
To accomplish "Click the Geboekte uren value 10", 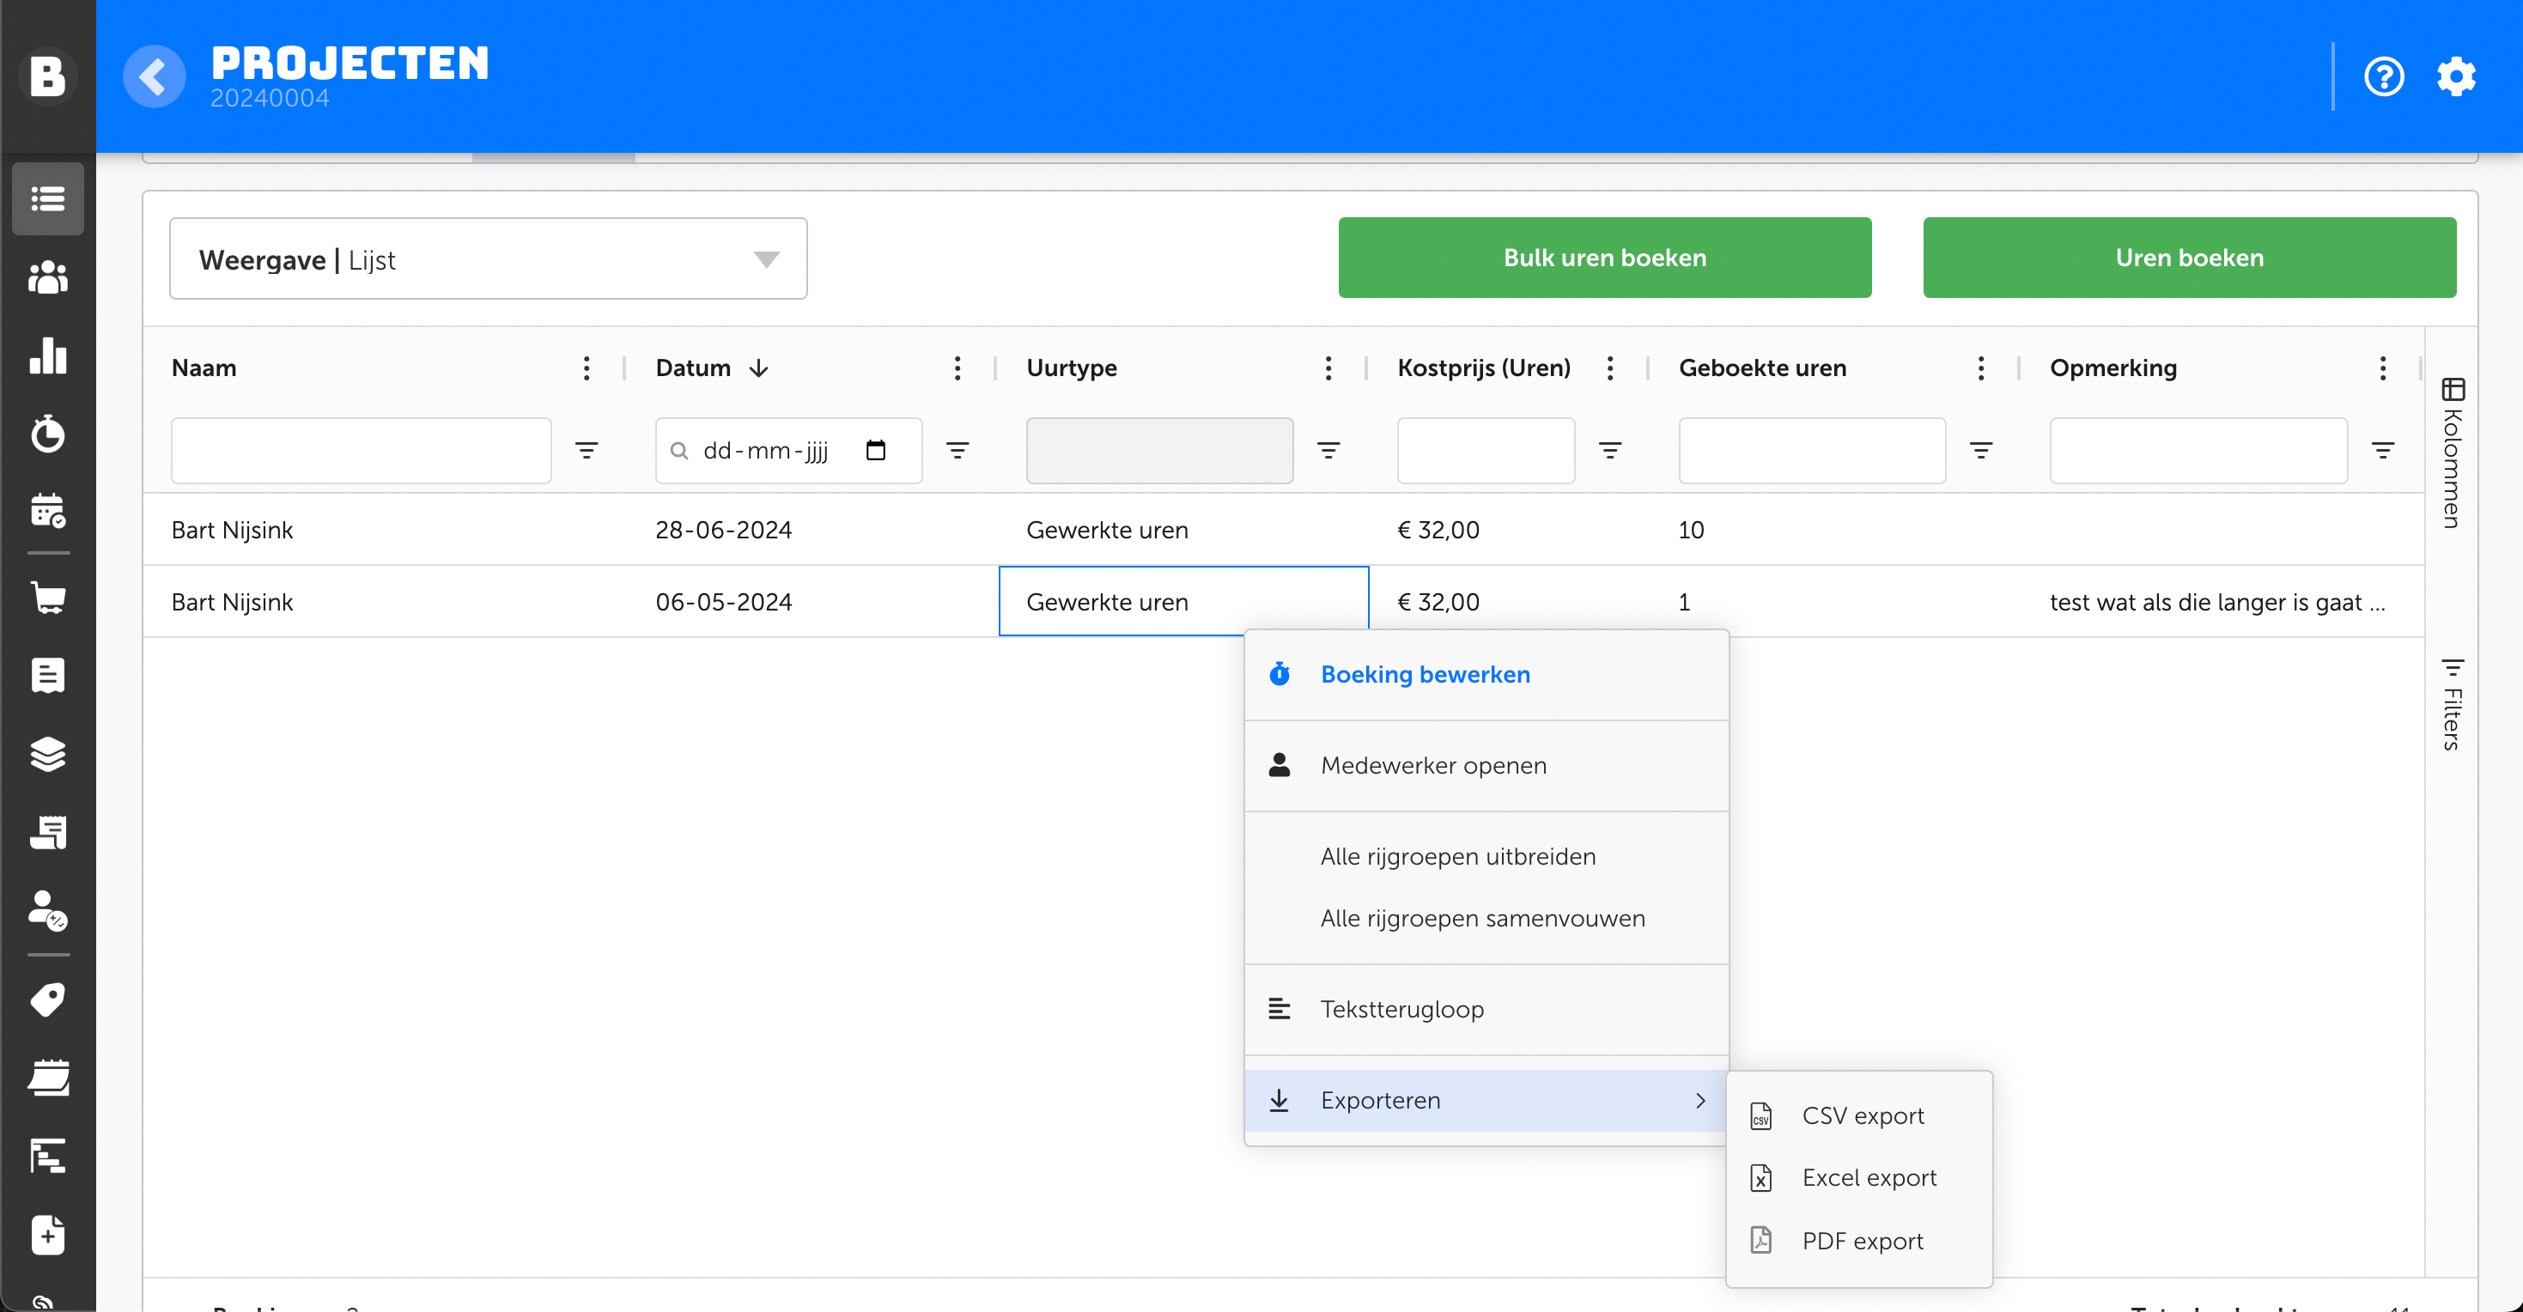I will point(1692,530).
